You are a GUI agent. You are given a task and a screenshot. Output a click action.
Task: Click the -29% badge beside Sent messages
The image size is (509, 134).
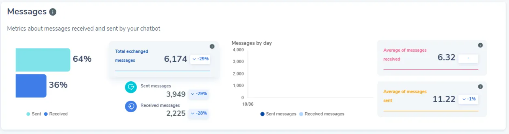click(199, 94)
